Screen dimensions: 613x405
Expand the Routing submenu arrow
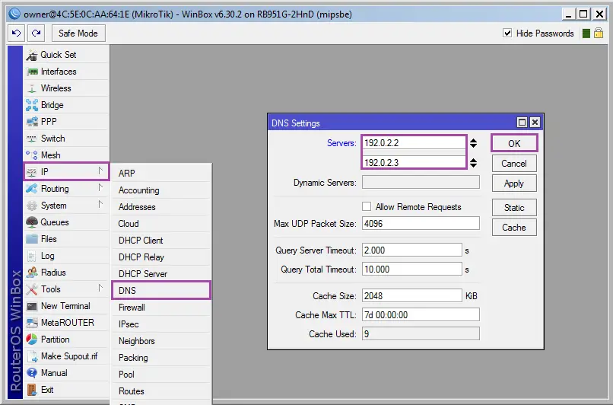100,188
